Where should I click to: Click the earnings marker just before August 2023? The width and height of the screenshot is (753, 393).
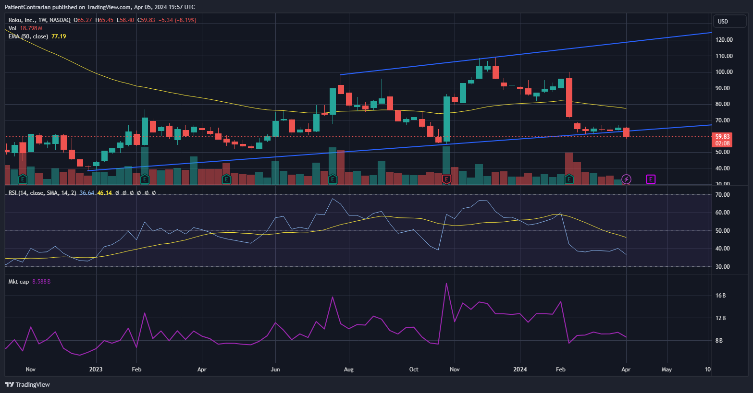tap(332, 179)
